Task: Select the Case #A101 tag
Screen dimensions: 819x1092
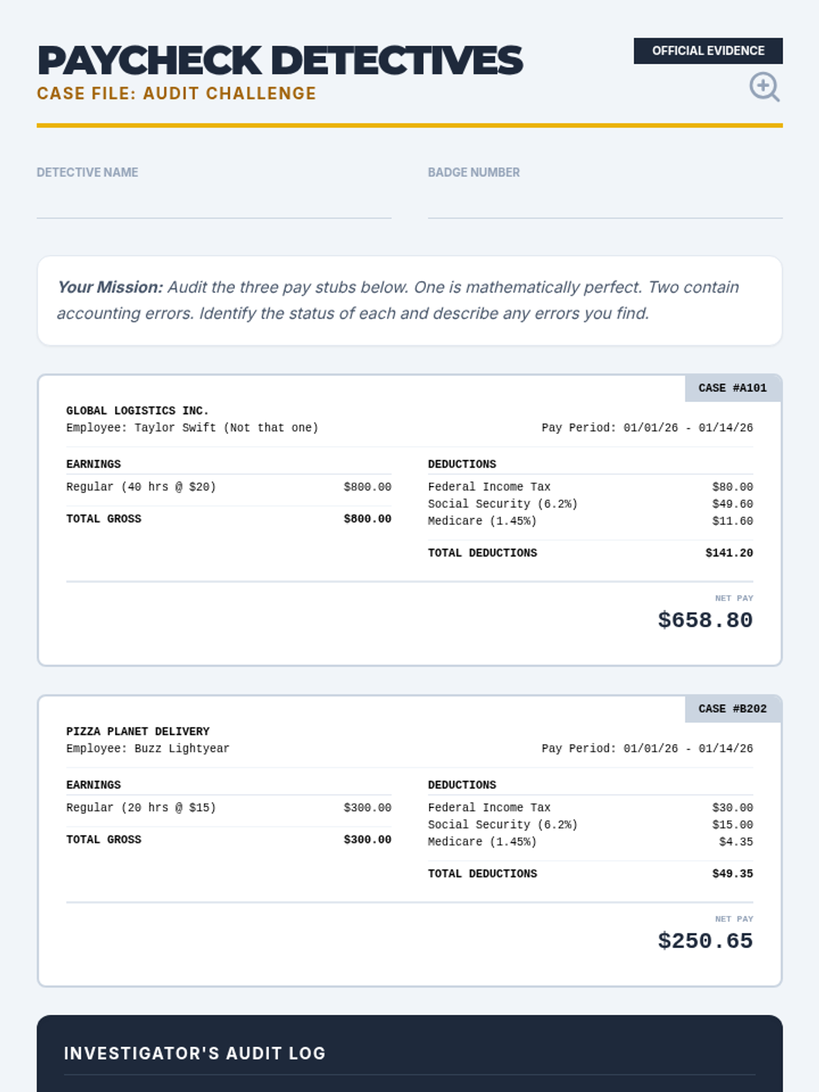Action: pyautogui.click(x=732, y=388)
